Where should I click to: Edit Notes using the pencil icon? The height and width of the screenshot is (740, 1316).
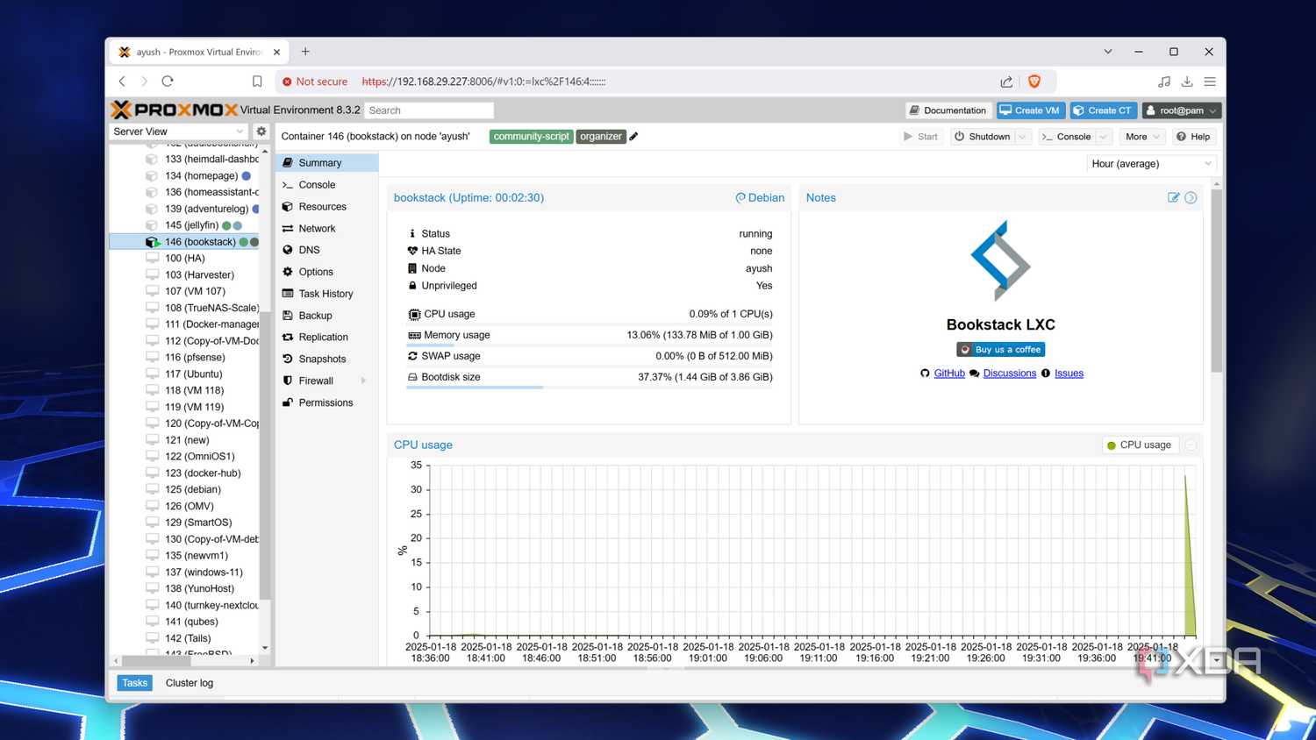[1173, 197]
